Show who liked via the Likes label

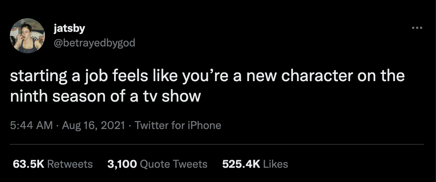[x=275, y=164]
